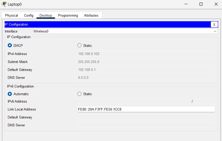Click the IPv4 Address field 192.168.0.102
The height and width of the screenshot is (141, 222).
pyautogui.click(x=146, y=54)
